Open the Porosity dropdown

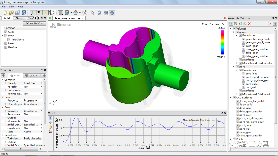click(41, 87)
